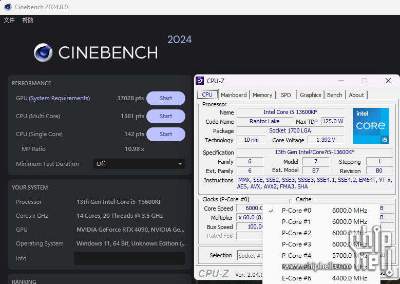Click the 14 Cores, 20 Threads text
Screen dimensions: 400x284
click(x=120, y=216)
